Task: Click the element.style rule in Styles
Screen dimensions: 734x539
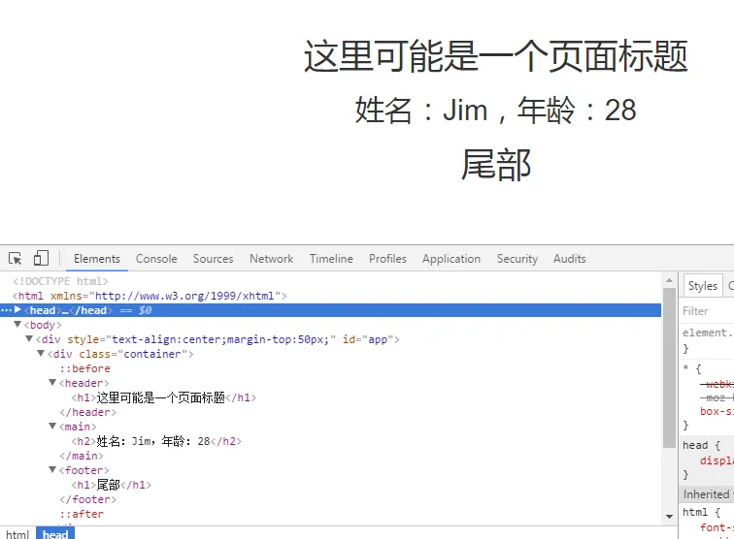Action: [x=708, y=333]
